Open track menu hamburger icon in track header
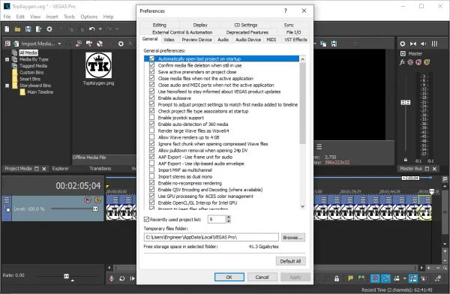Screen dimensions: 450x294 (7, 199)
